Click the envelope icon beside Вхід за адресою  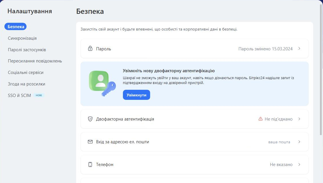coord(90,142)
